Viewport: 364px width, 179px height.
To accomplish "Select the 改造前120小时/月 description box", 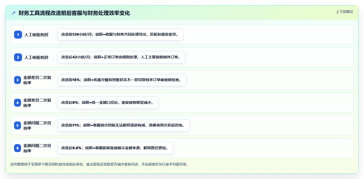I will (120, 35).
